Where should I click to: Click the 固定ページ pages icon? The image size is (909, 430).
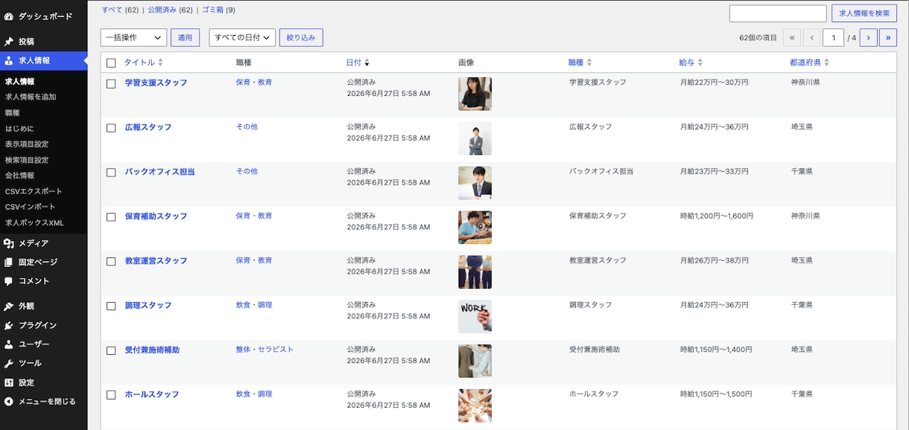[x=9, y=263]
